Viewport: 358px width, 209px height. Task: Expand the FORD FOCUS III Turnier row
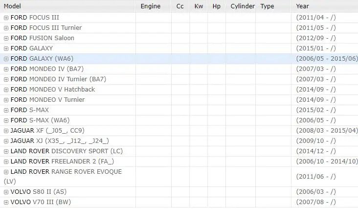tap(6, 28)
